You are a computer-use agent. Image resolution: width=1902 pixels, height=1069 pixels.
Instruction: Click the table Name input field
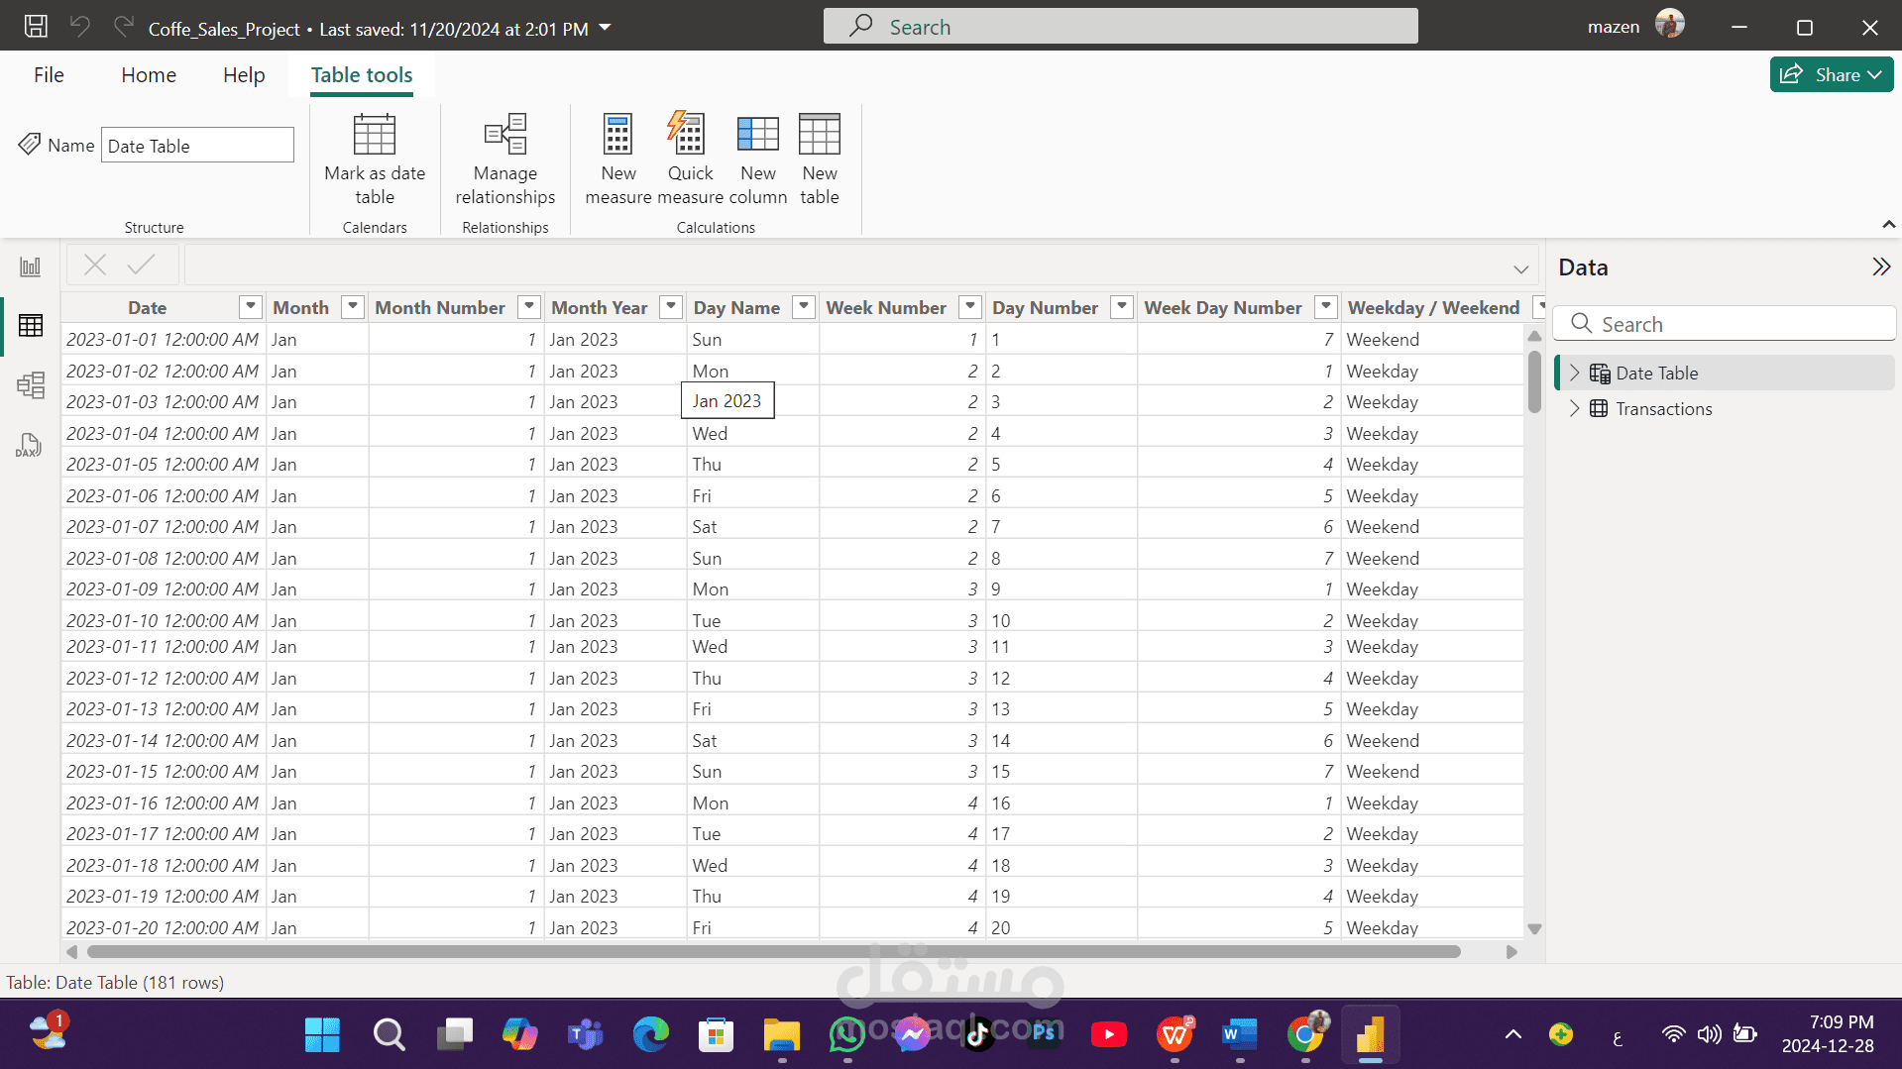[x=197, y=146]
